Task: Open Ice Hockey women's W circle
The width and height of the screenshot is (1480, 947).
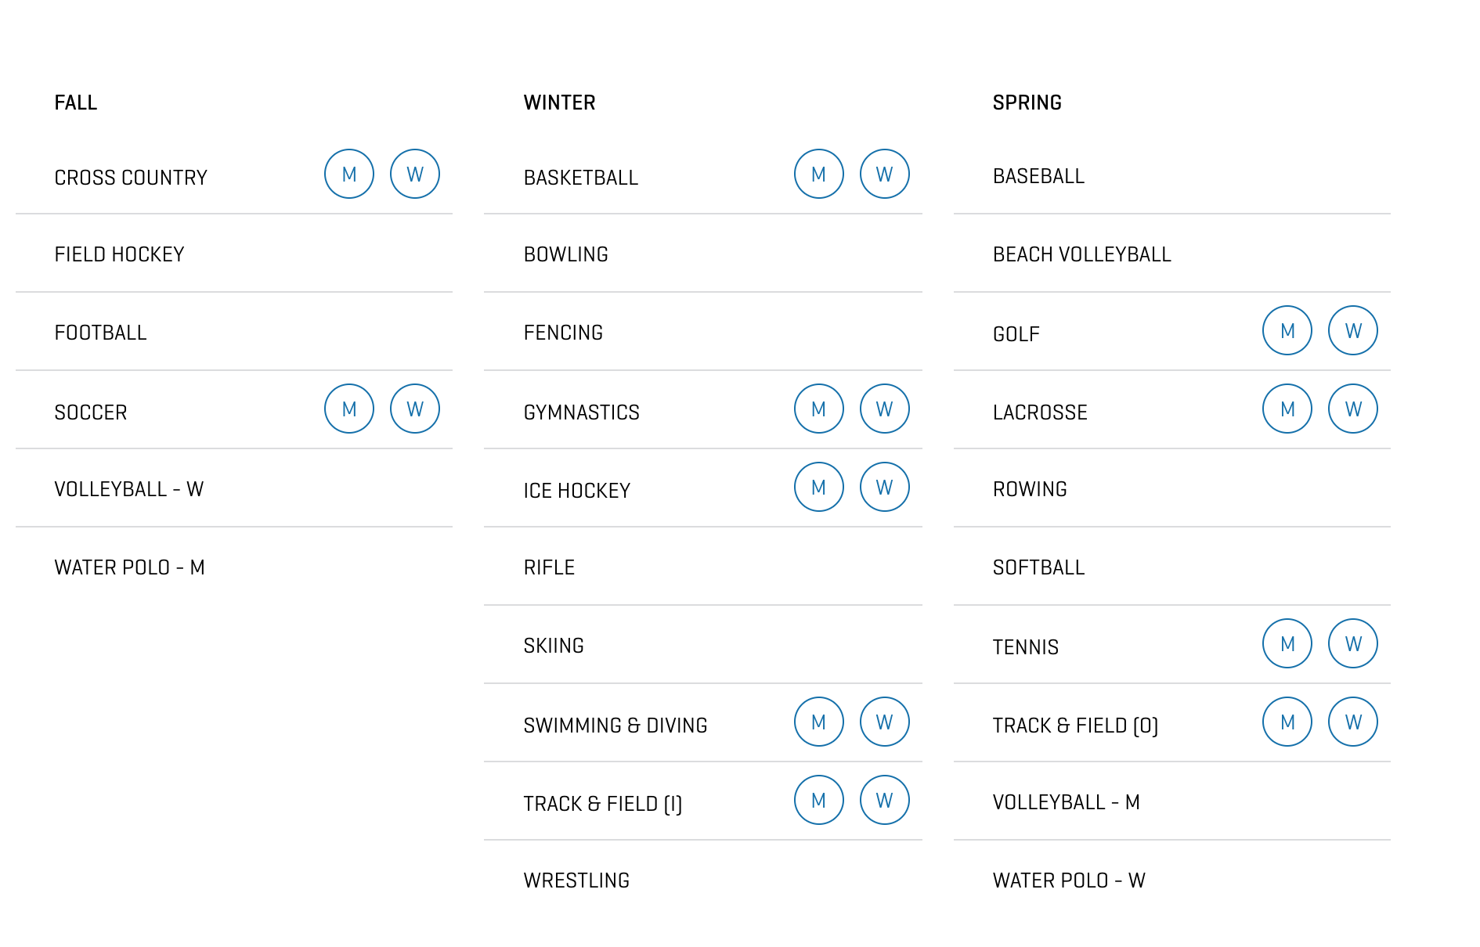Action: [x=885, y=487]
